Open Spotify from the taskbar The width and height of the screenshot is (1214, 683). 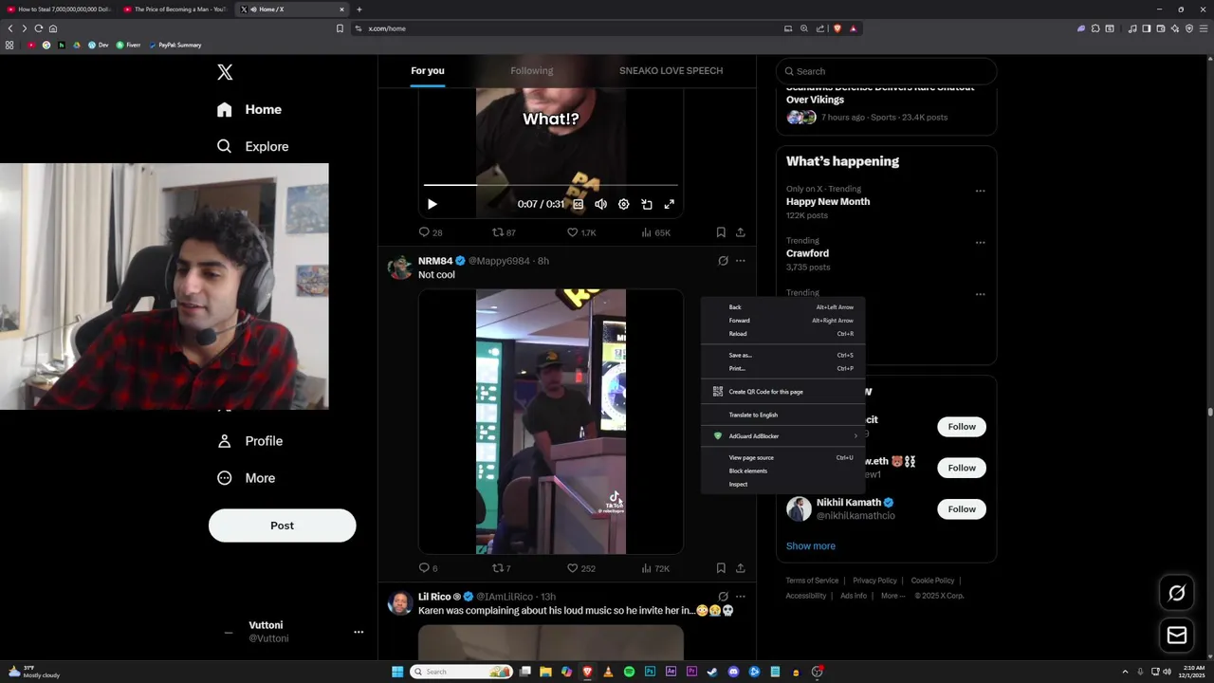(x=629, y=672)
